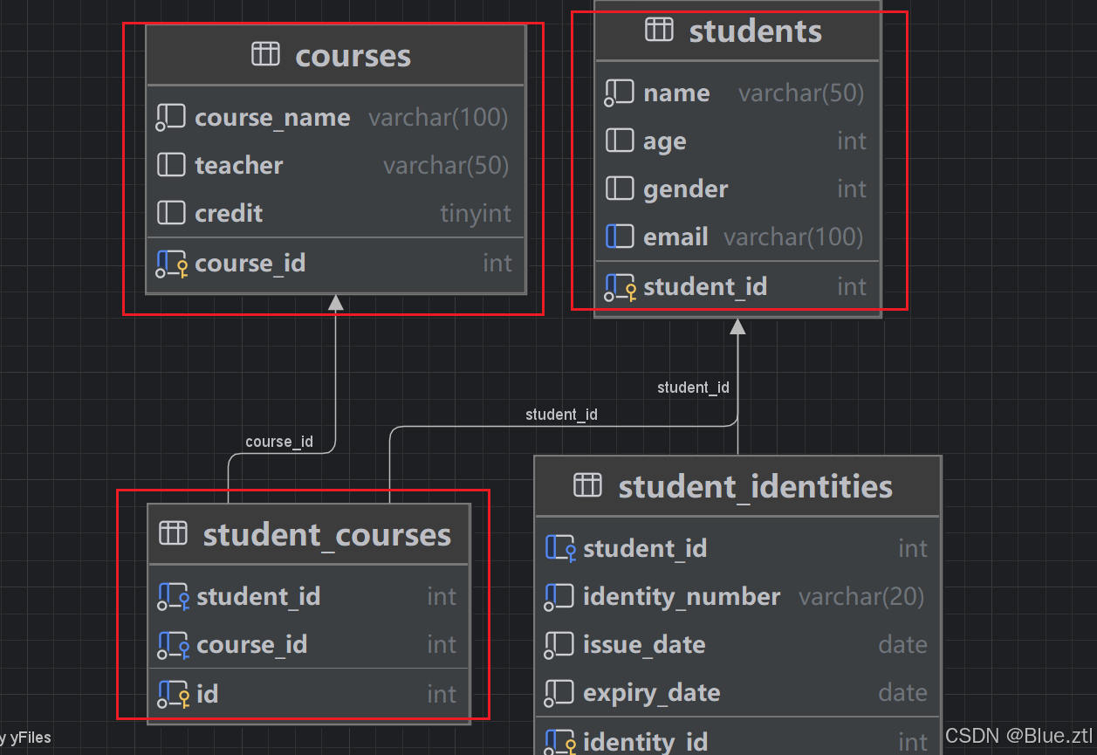Screen dimensions: 1097x755
Task: Click the varchar(20) type of identity_number
Action: point(861,597)
